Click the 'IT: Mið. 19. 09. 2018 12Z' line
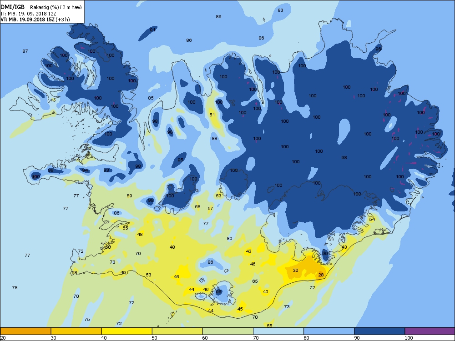Screen dimensions: 455x341 point(28,14)
